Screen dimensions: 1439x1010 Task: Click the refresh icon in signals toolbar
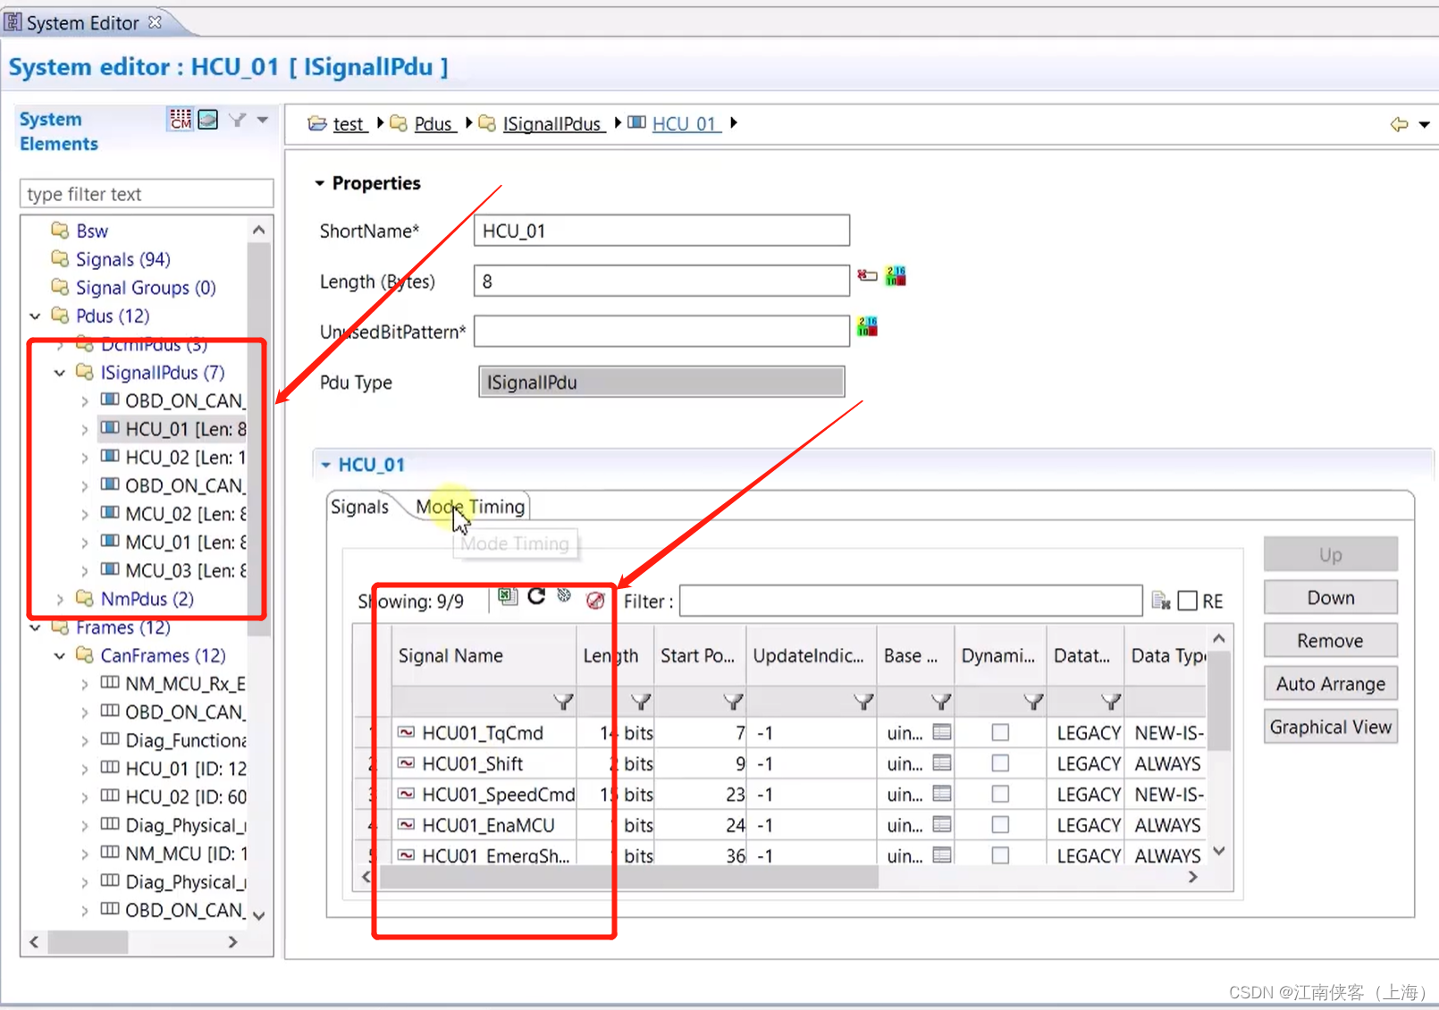[x=536, y=596]
